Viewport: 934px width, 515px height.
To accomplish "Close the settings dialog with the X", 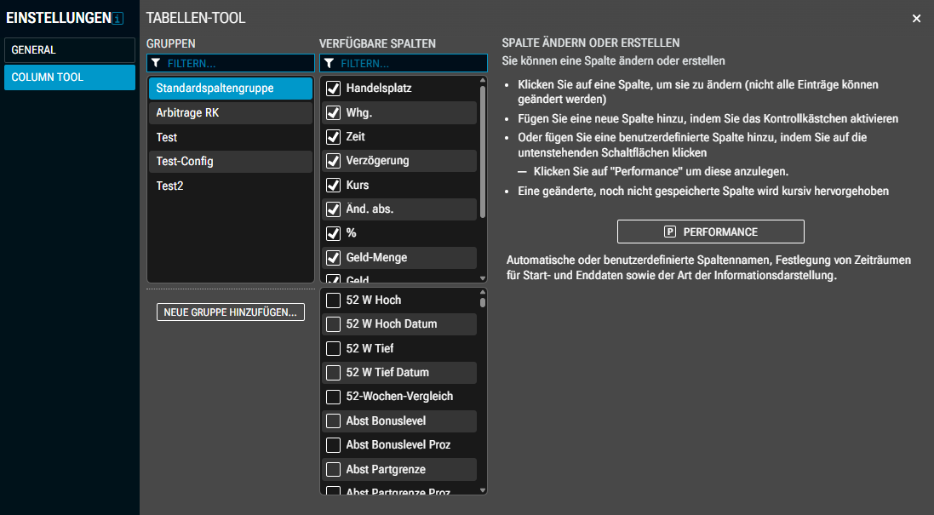I will tap(916, 19).
